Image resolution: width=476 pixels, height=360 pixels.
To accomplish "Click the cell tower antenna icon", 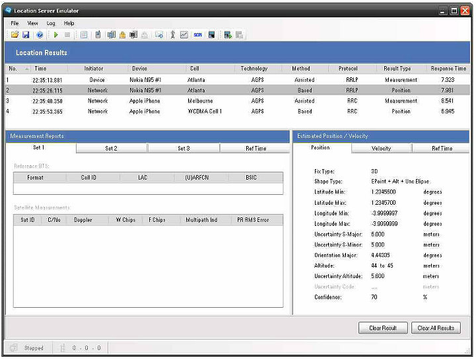I will point(173,34).
